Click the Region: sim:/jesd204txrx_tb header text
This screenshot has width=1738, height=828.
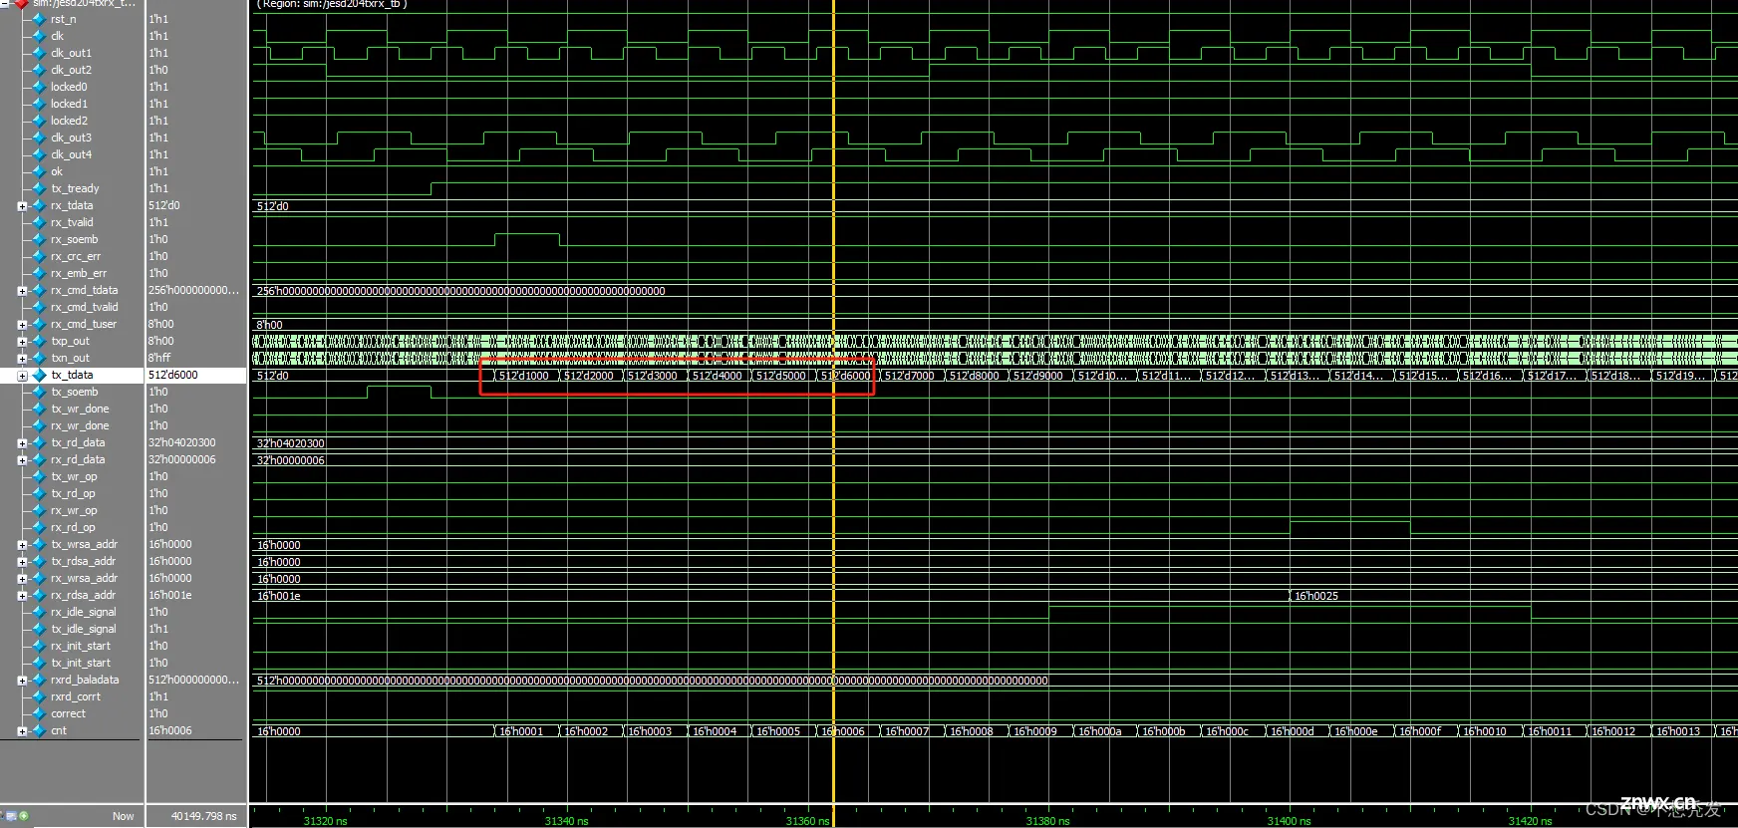[x=332, y=4]
